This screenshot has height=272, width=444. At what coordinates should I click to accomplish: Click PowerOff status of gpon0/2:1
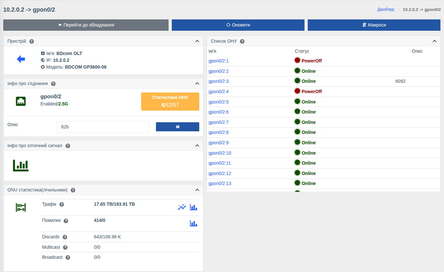click(x=312, y=61)
